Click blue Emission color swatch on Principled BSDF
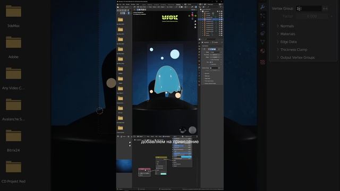 point(186,157)
